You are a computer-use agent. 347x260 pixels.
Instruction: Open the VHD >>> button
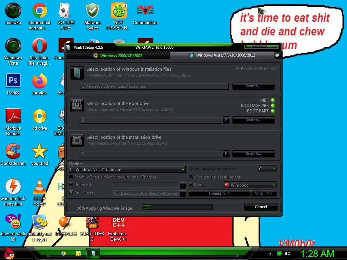click(264, 193)
